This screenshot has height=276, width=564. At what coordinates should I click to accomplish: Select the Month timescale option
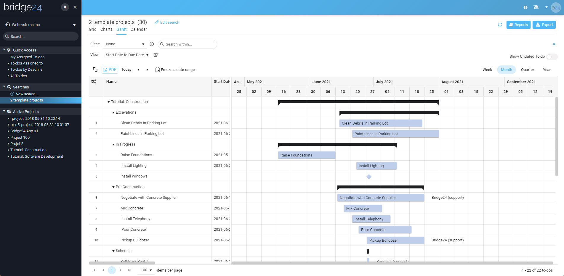[x=506, y=70]
